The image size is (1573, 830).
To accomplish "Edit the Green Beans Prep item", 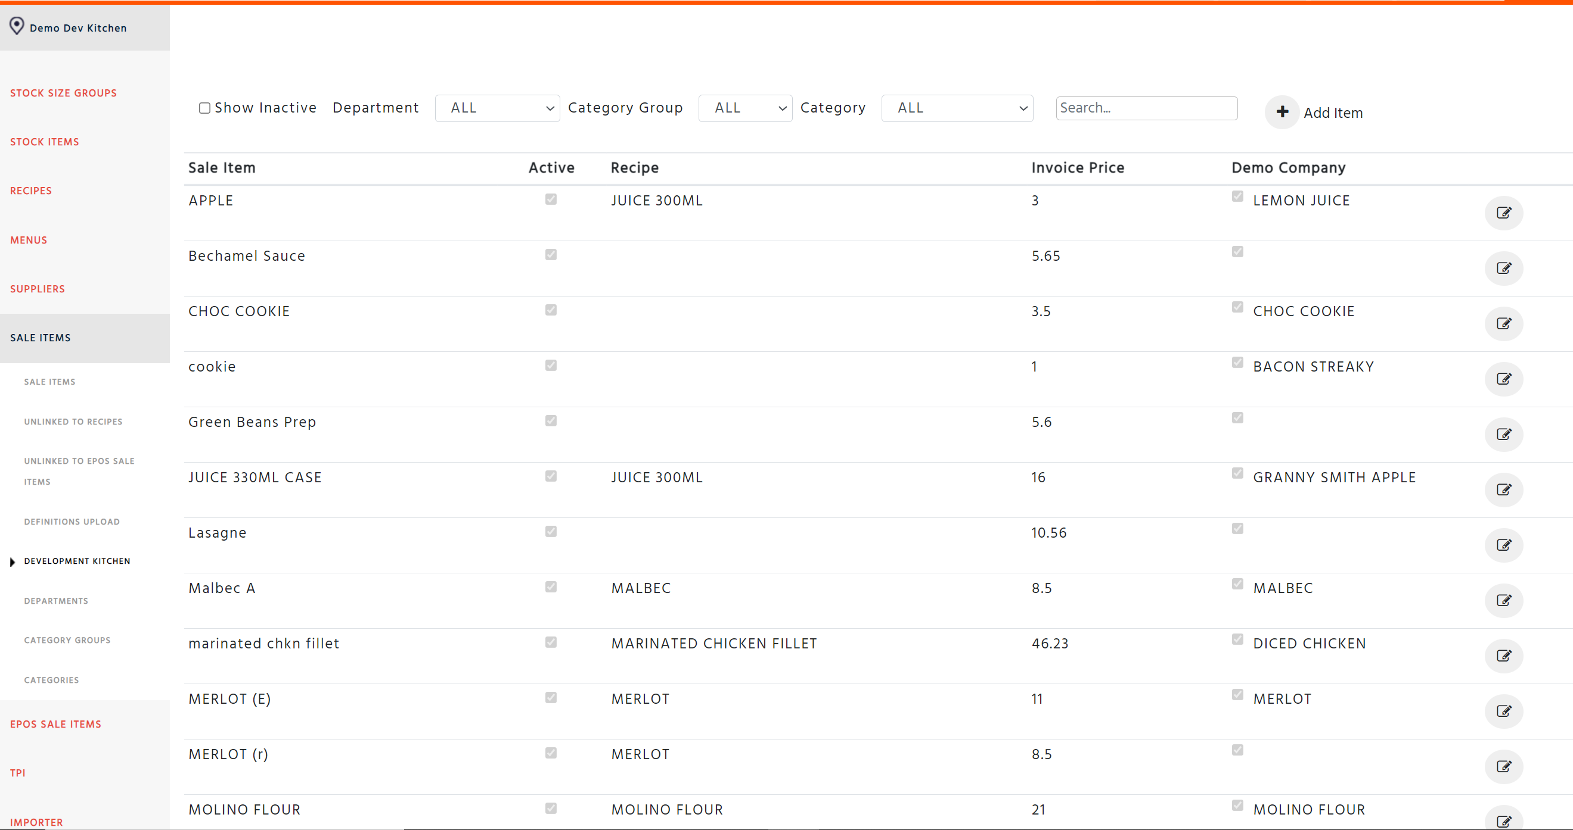I will pyautogui.click(x=1503, y=435).
